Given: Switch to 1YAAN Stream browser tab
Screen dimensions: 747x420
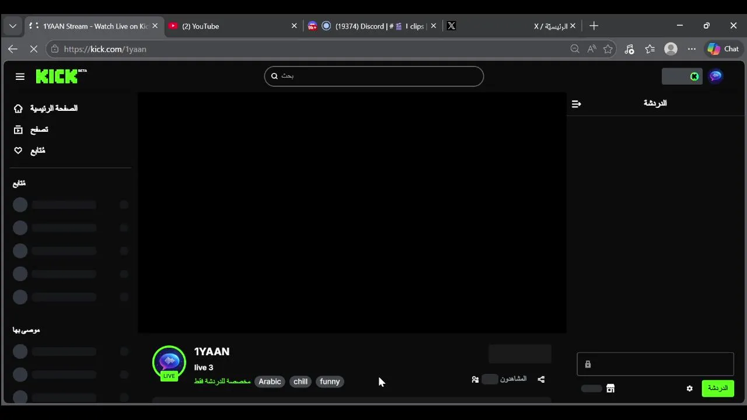Looking at the screenshot, I should [x=95, y=26].
